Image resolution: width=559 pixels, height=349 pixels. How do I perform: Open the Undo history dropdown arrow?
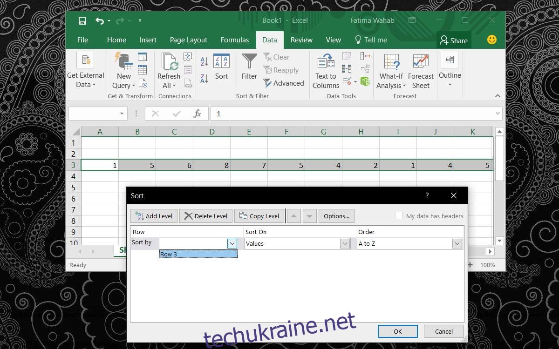point(109,20)
